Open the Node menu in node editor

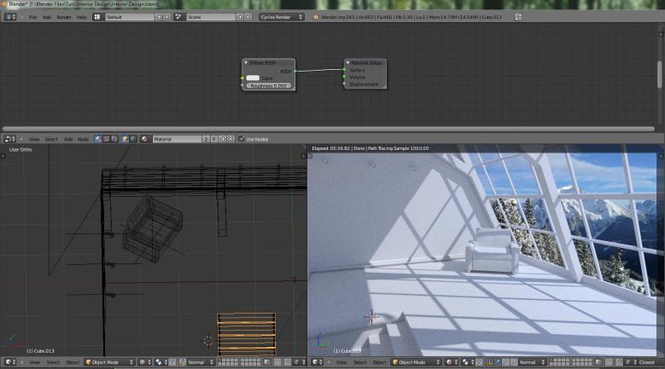(x=83, y=139)
